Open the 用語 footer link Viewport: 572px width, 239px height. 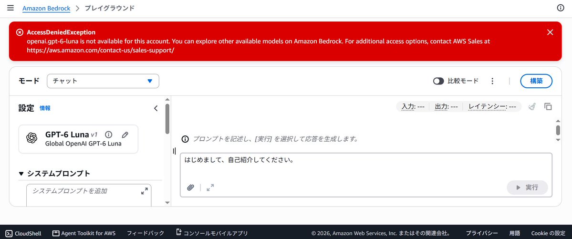tap(515, 233)
